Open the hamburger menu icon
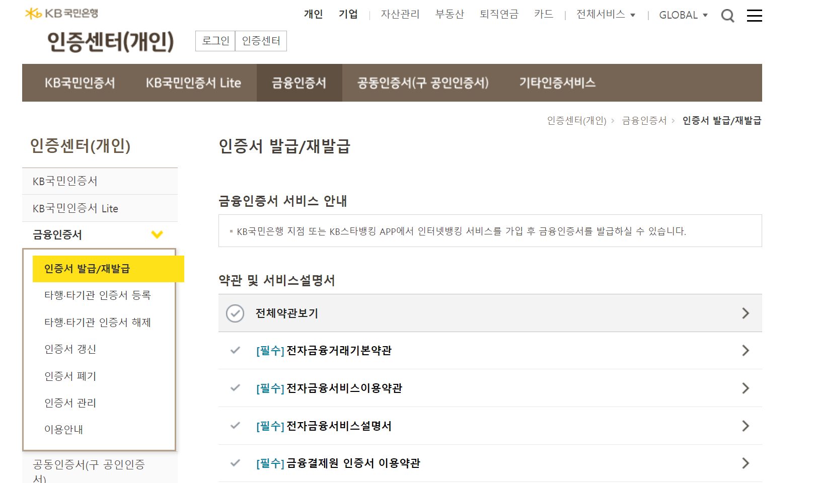 [754, 16]
